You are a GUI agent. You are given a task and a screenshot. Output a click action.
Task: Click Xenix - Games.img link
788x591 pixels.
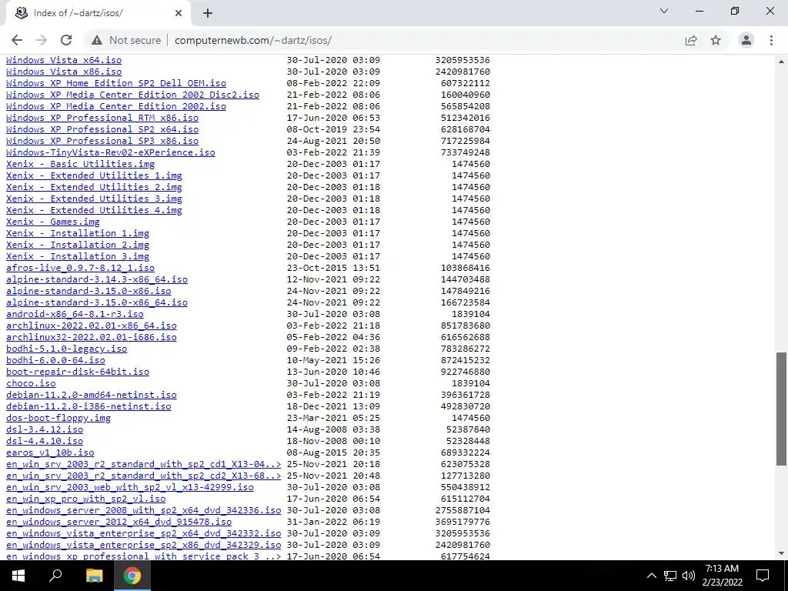click(x=53, y=222)
